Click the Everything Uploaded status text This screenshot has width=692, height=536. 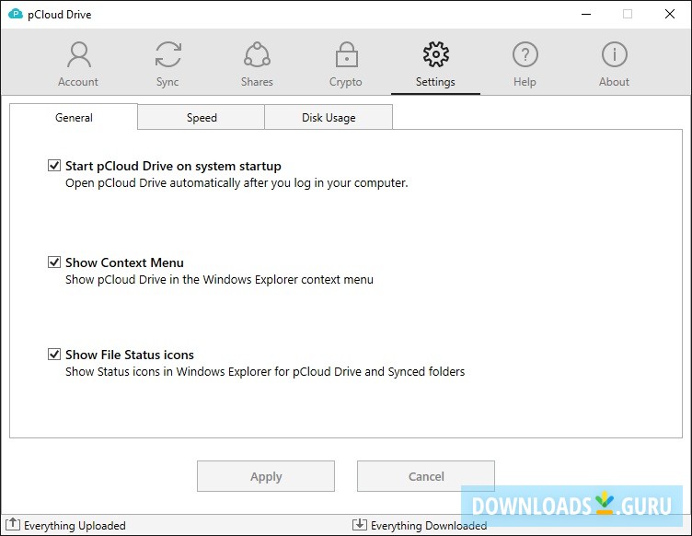tap(75, 525)
